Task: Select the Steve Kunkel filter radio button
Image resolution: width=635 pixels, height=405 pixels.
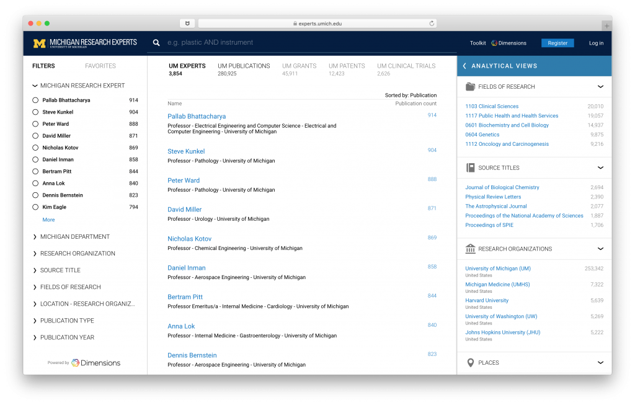Action: (35, 112)
